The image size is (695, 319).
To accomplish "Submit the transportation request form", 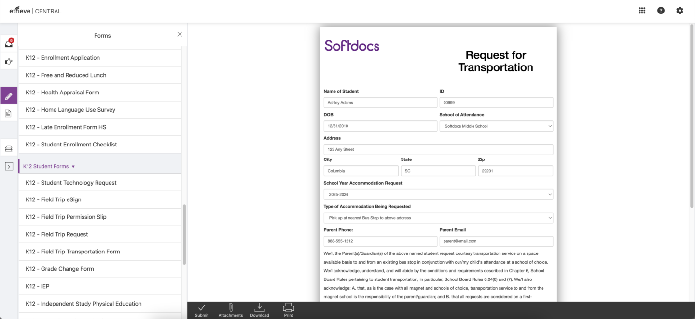I will [x=202, y=310].
